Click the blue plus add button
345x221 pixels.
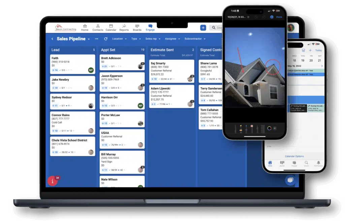click(203, 28)
